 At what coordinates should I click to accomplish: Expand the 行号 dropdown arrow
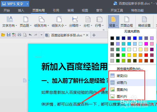click(x=103, y=26)
